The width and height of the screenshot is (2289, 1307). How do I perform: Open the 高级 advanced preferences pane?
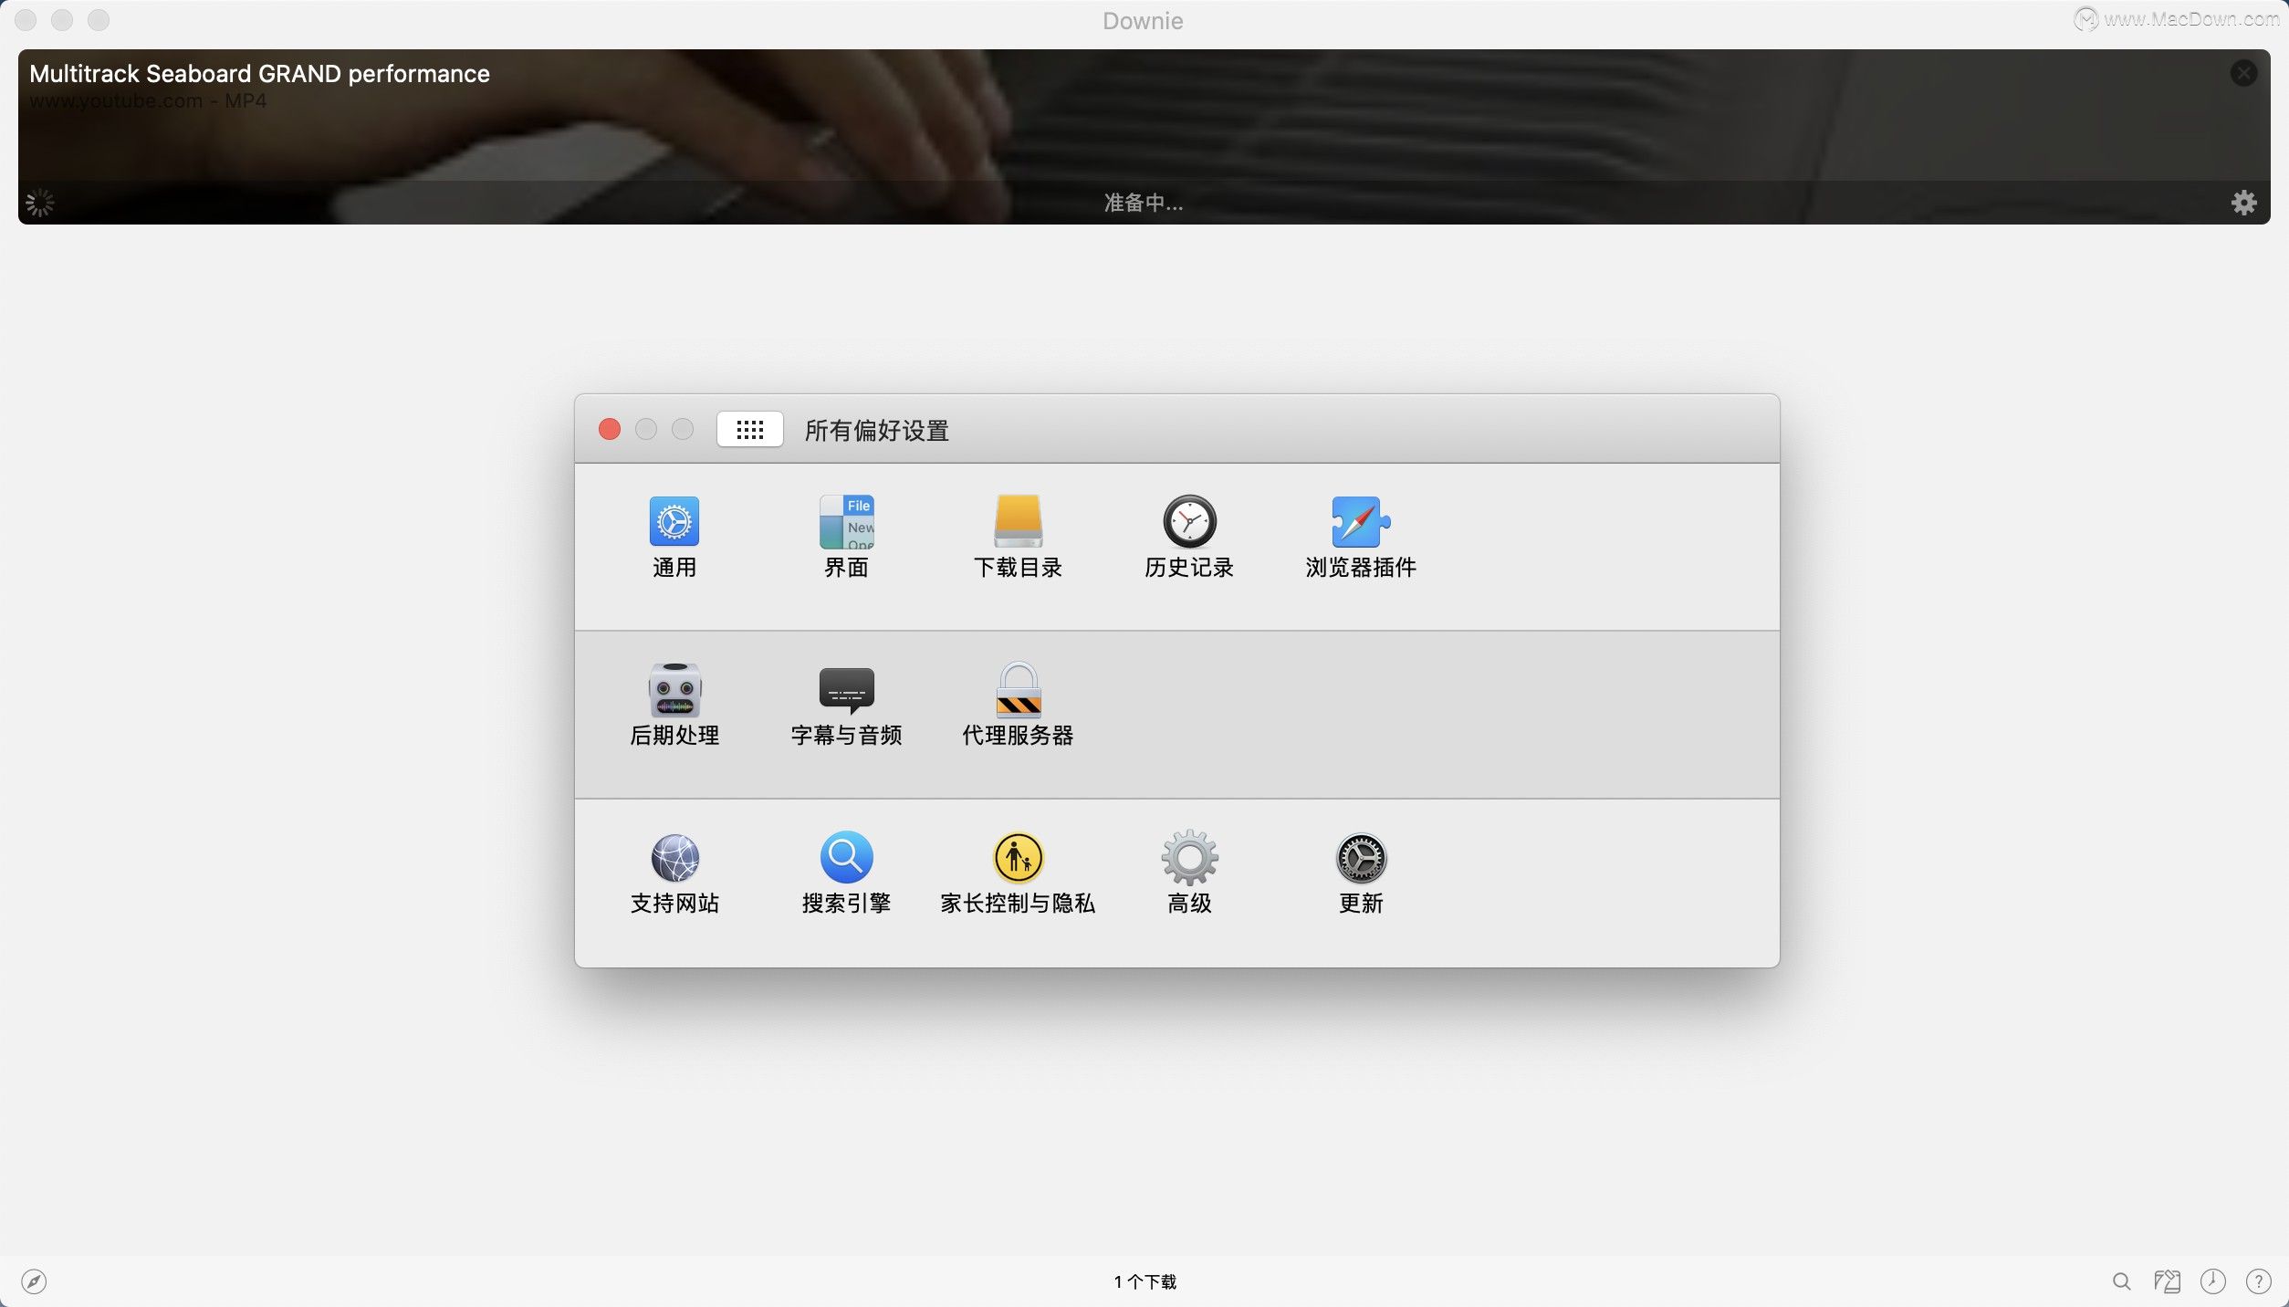[x=1189, y=873]
